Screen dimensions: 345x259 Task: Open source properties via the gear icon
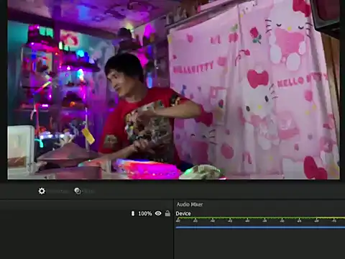(42, 191)
